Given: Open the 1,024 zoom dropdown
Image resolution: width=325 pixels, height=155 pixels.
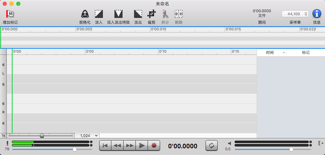Looking at the screenshot, I should tap(89, 136).
